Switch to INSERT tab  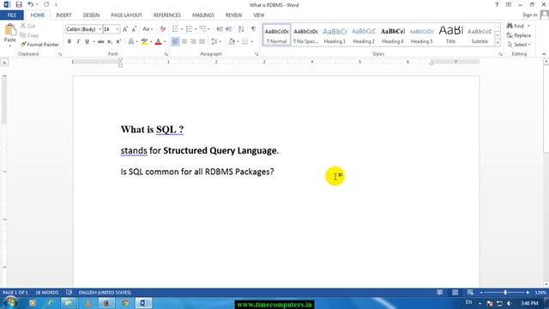click(63, 15)
